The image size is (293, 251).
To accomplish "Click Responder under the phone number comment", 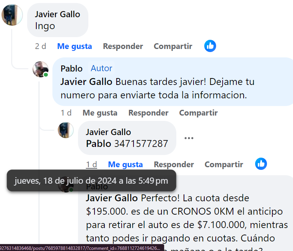I will 174,165.
